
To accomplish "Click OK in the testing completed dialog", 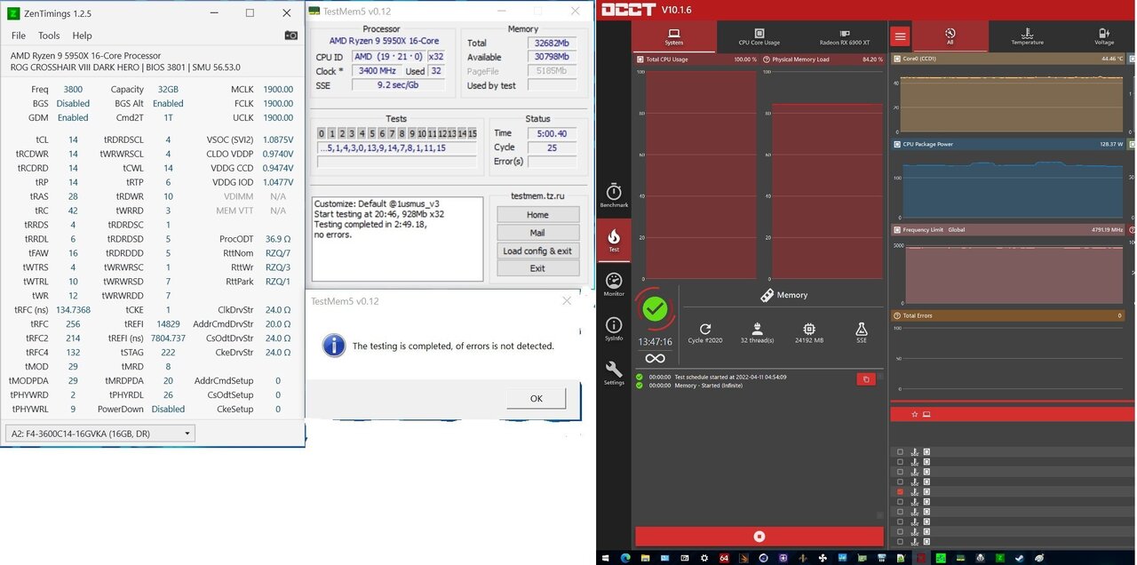I will pyautogui.click(x=536, y=398).
